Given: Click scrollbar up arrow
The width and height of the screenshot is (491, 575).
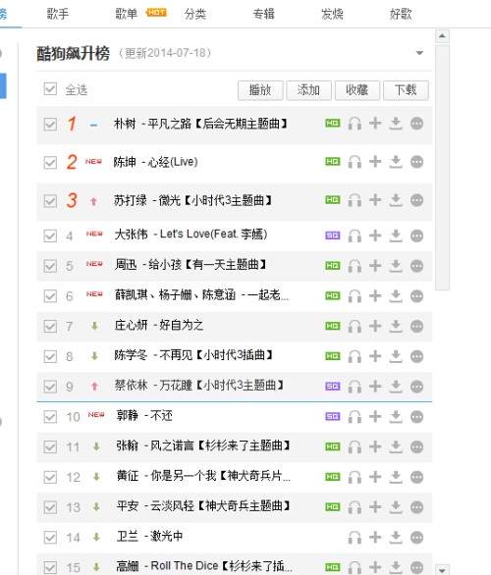Looking at the screenshot, I should pyautogui.click(x=442, y=36).
